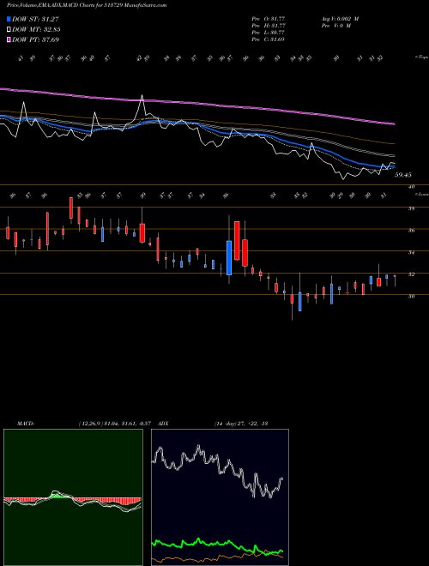Click the 36 price axis label
This screenshot has width=429, height=566.
[x=412, y=231]
